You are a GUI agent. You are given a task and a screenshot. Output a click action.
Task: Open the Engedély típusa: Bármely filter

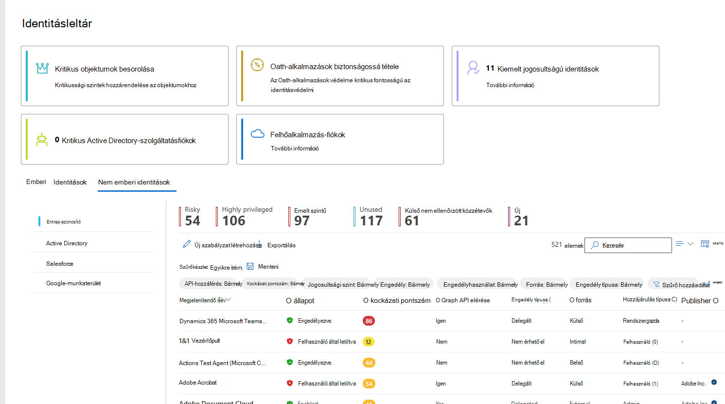[609, 285]
